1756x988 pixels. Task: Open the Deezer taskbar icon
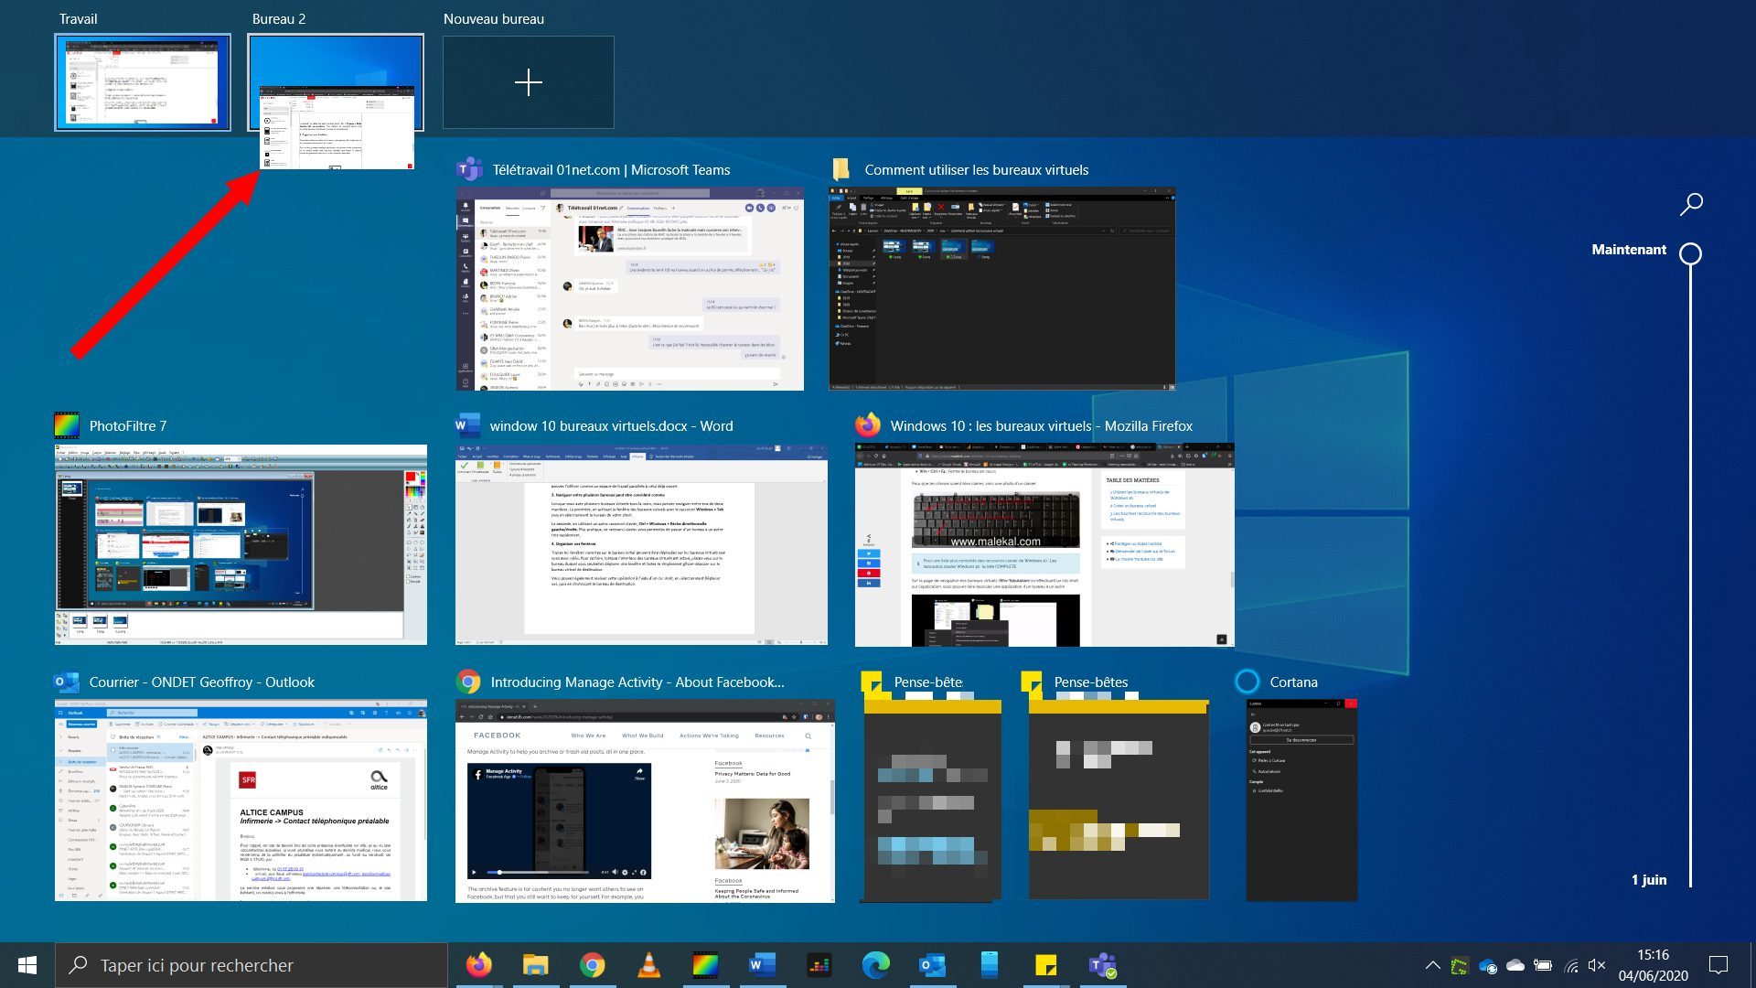pyautogui.click(x=819, y=965)
